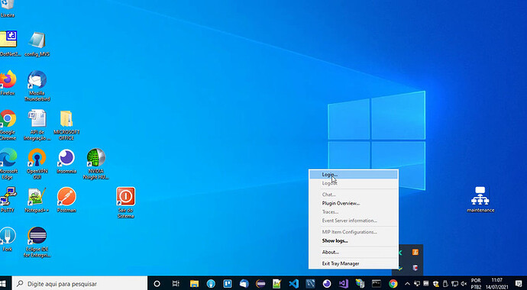Select the Microsoft Edge desktop shortcut
The width and height of the screenshot is (527, 290).
click(x=8, y=164)
